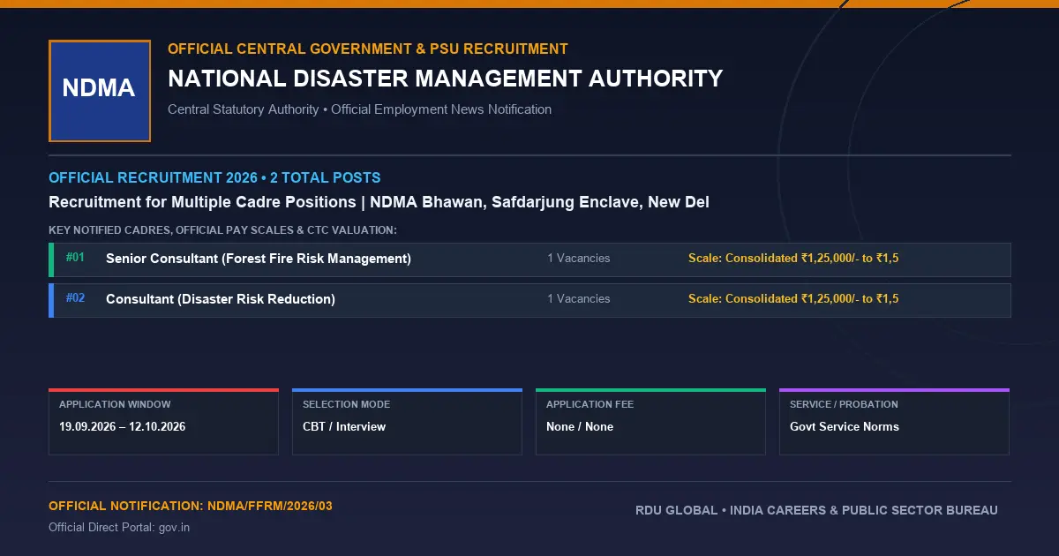Open the Selection Mode card
Image resolution: width=1059 pixels, height=556 pixels.
point(407,422)
